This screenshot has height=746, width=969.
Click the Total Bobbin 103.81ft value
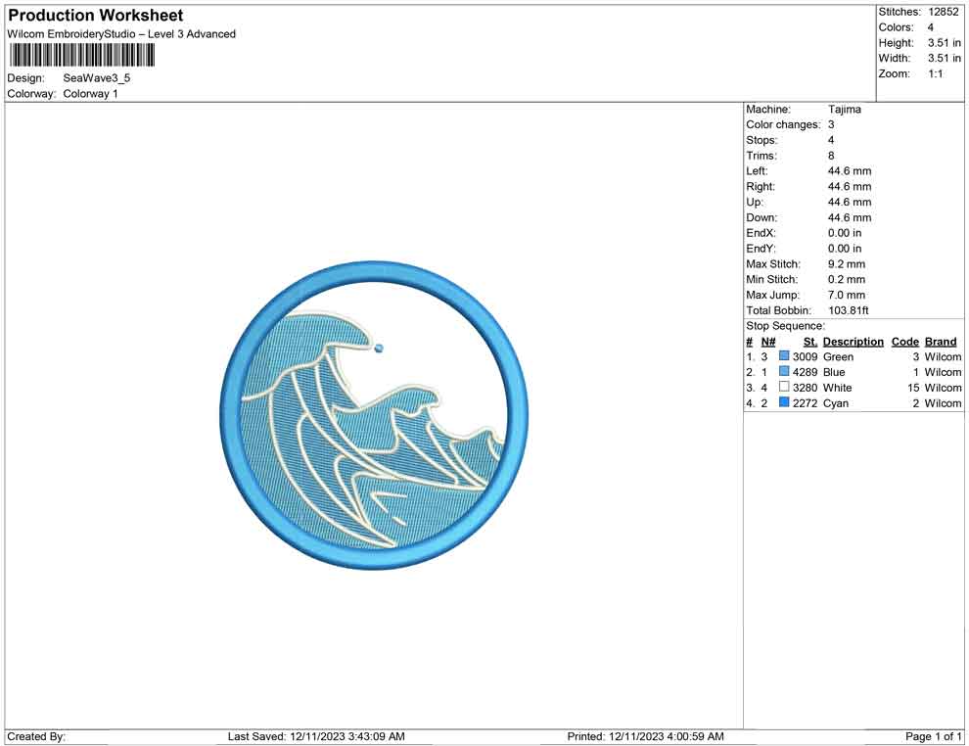click(849, 311)
